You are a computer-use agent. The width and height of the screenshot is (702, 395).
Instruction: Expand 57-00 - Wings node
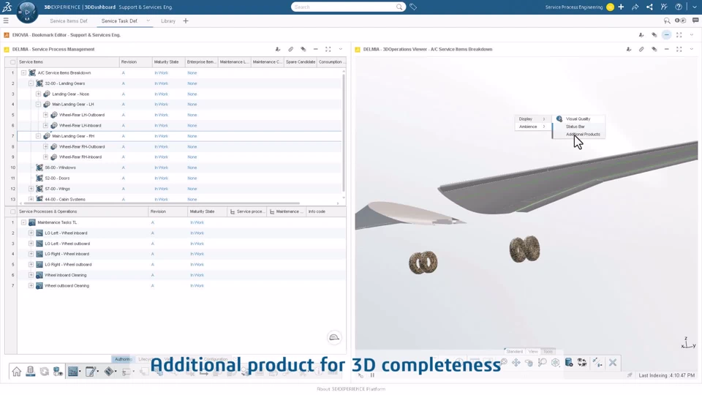pos(31,189)
